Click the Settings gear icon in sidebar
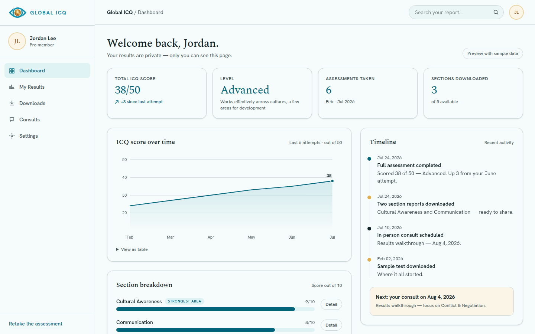 pyautogui.click(x=12, y=136)
